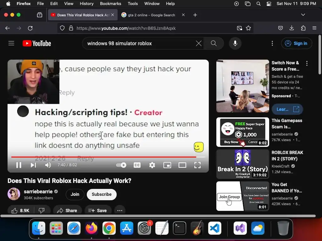Toggle the autoplay switch in the player
The image size is (322, 241).
(121, 165)
